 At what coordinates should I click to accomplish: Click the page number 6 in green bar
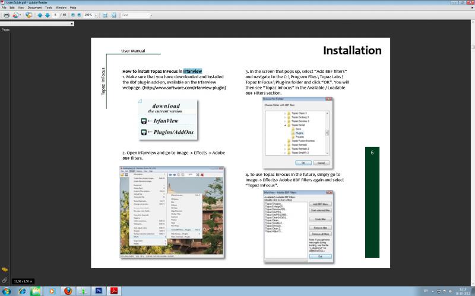coord(372,153)
